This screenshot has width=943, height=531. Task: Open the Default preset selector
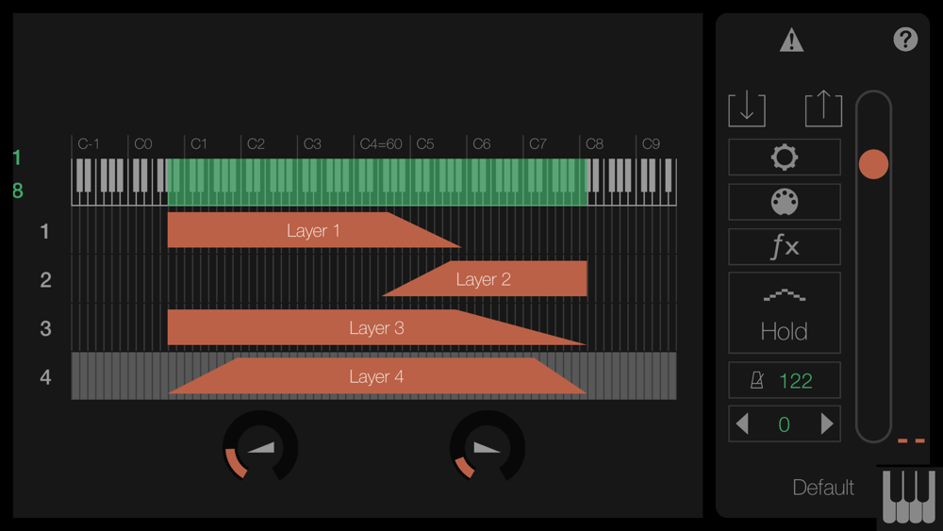click(x=822, y=487)
